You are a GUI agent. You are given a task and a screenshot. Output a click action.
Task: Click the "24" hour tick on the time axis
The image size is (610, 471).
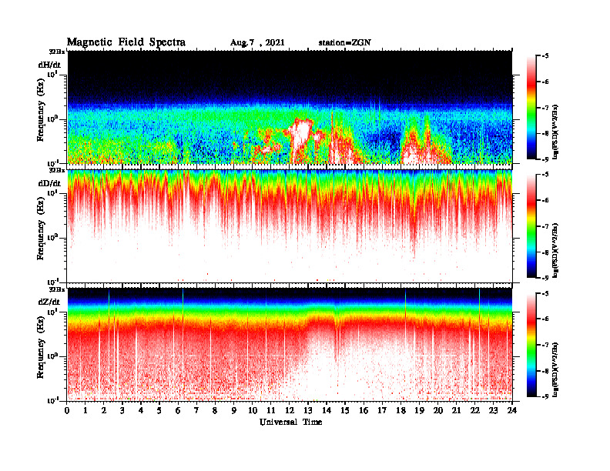coord(512,411)
